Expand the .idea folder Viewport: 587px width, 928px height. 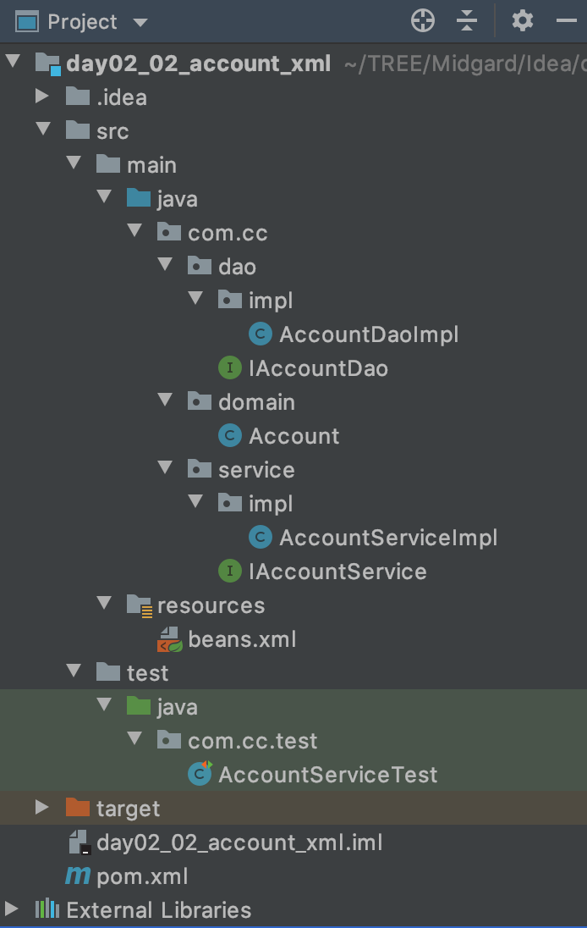(42, 97)
